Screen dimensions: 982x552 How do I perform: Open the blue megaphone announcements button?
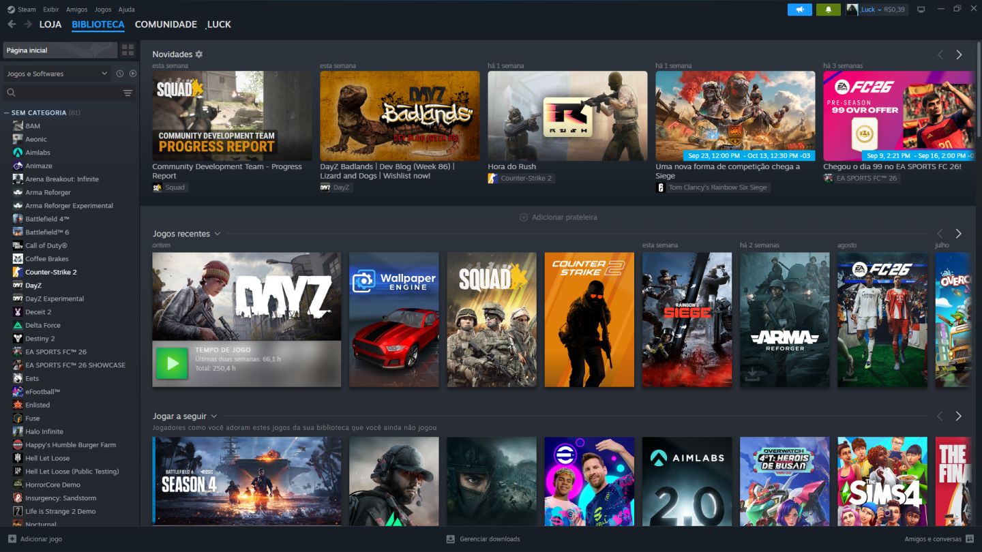[x=800, y=10]
